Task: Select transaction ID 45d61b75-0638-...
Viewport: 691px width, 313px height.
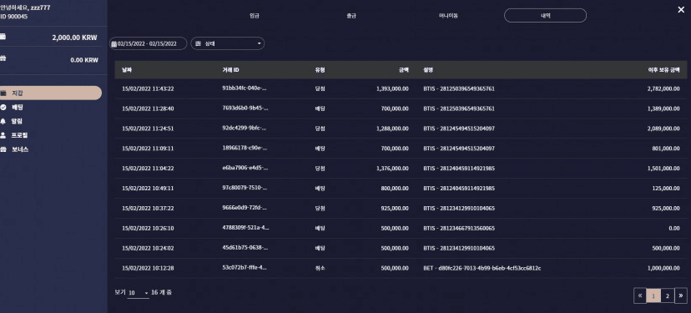Action: click(245, 248)
